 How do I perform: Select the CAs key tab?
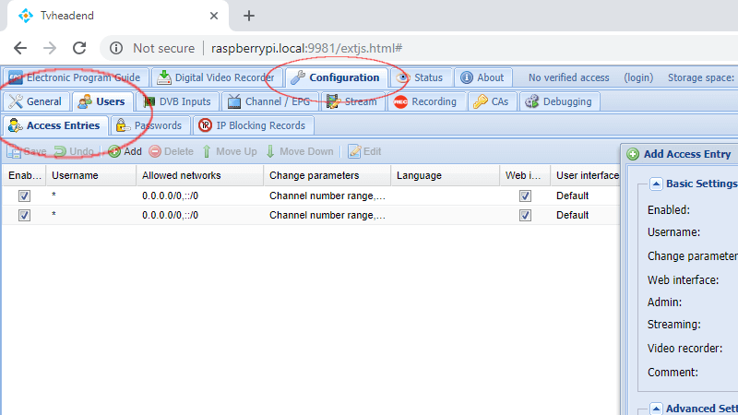coord(491,101)
